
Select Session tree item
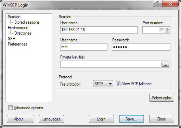14,17
